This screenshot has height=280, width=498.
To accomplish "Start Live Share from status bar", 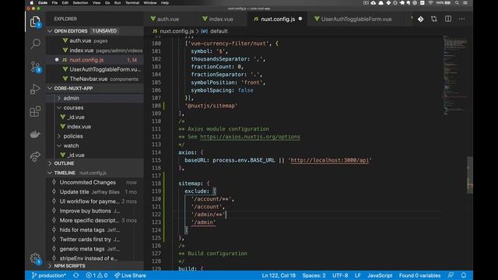I will [x=130, y=275].
